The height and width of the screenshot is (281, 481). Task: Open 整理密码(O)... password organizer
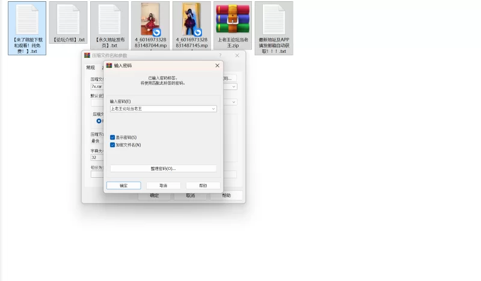(x=163, y=169)
